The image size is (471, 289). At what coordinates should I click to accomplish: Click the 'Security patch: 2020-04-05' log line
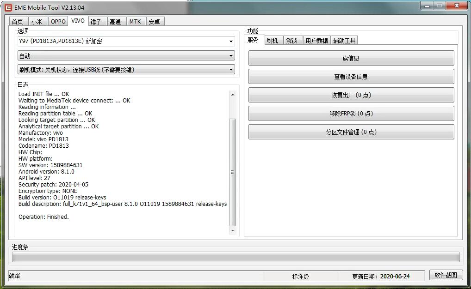53,185
